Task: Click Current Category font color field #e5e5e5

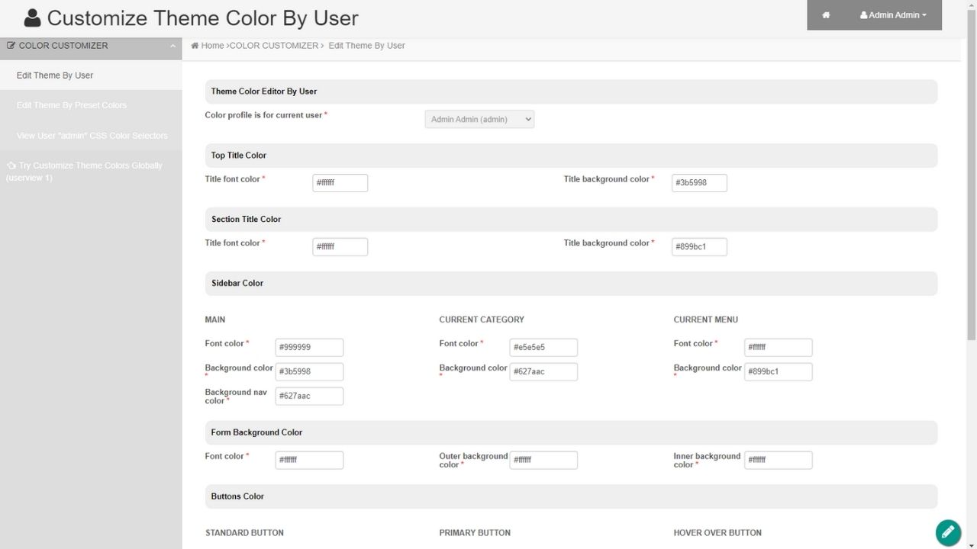Action: pyautogui.click(x=543, y=348)
